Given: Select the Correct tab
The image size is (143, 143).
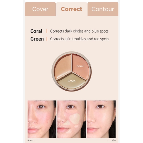Looking at the screenshot, I should 71,9.
